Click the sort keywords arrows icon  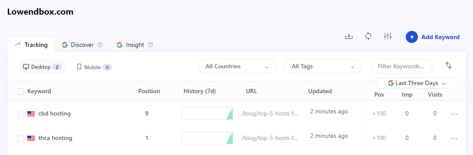[448, 66]
